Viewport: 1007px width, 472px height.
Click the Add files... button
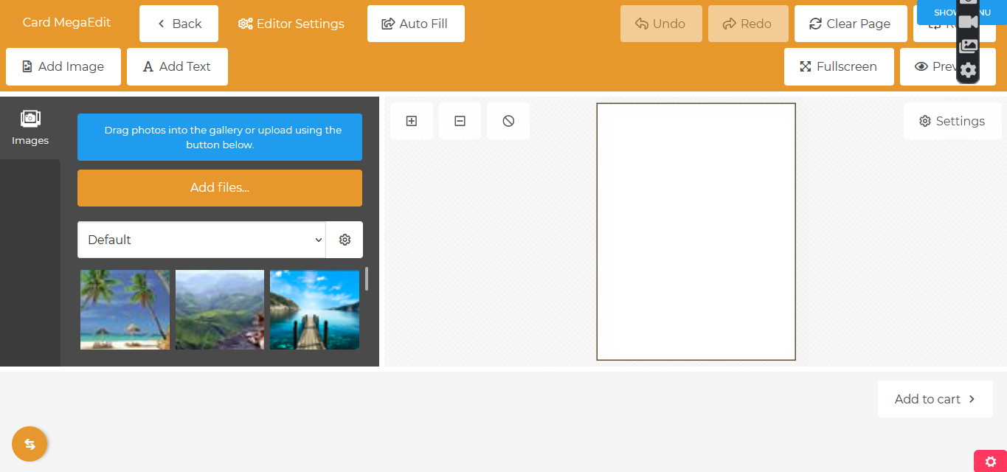tap(220, 188)
